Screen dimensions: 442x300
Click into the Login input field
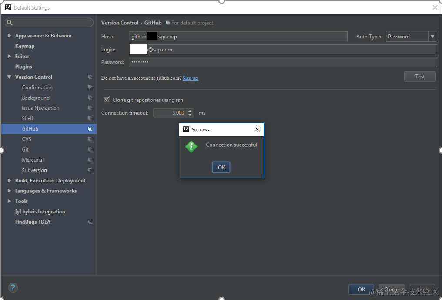click(283, 49)
